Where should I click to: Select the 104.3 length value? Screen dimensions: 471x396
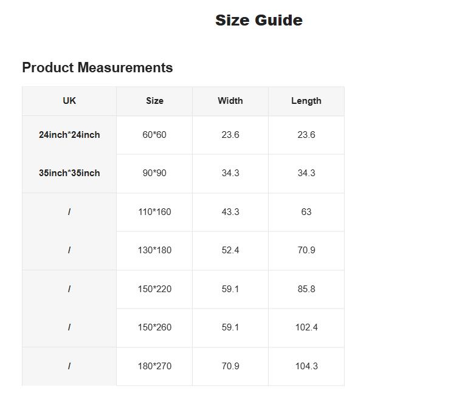[x=306, y=366]
